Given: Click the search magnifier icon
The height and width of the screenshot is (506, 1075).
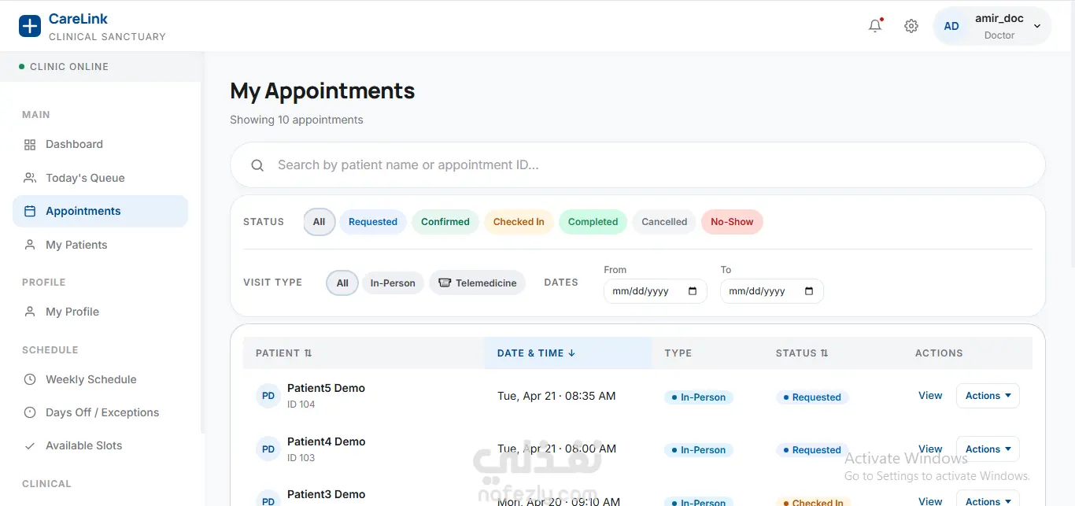Looking at the screenshot, I should tap(257, 165).
